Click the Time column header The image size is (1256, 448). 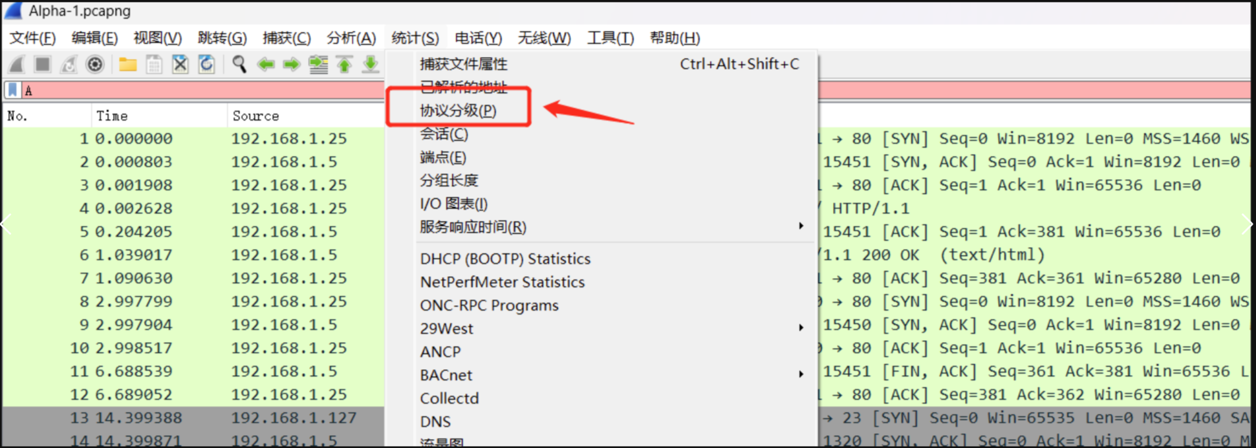click(112, 116)
